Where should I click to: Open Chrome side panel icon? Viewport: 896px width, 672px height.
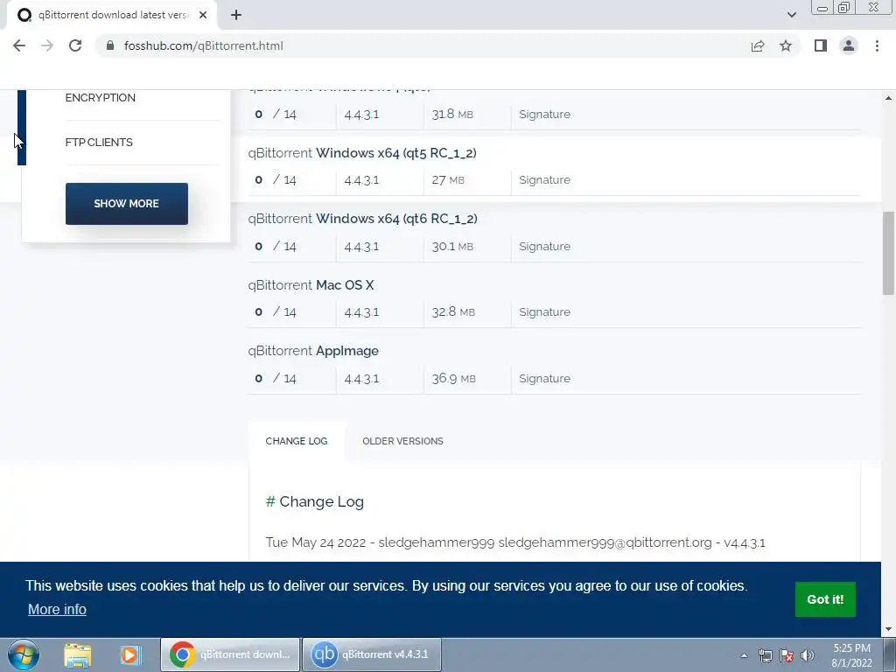[821, 45]
